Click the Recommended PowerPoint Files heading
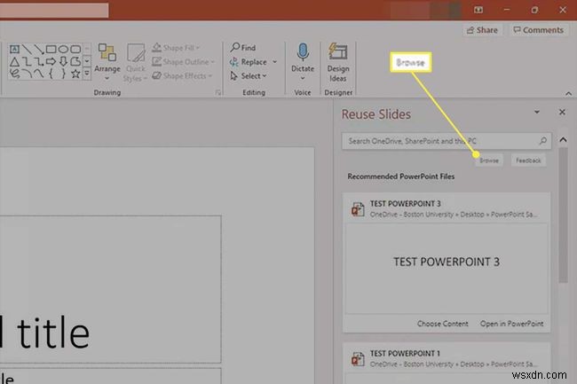 coord(400,176)
